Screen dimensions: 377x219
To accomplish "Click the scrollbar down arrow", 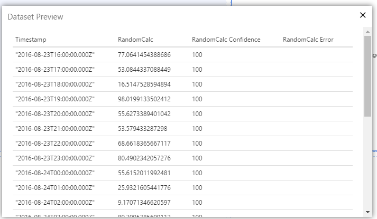I will [367, 212].
